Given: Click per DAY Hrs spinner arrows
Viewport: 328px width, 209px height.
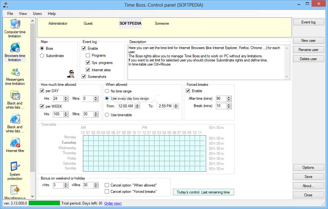Looking at the screenshot, I should [66, 98].
